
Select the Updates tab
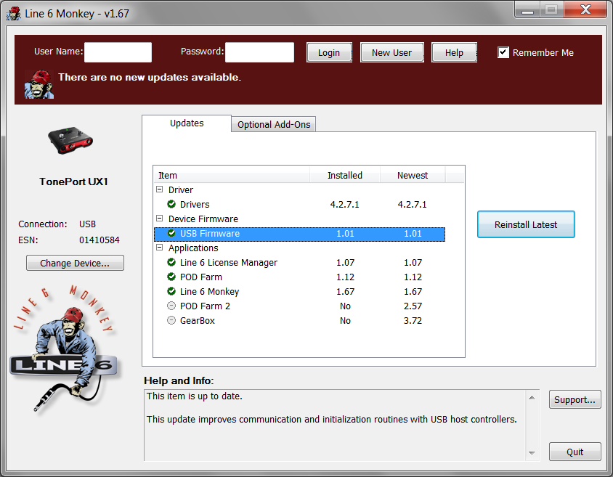point(187,123)
